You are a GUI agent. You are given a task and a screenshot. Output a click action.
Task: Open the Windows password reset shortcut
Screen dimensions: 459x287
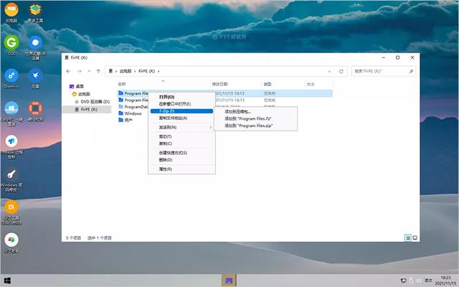[x=11, y=175]
